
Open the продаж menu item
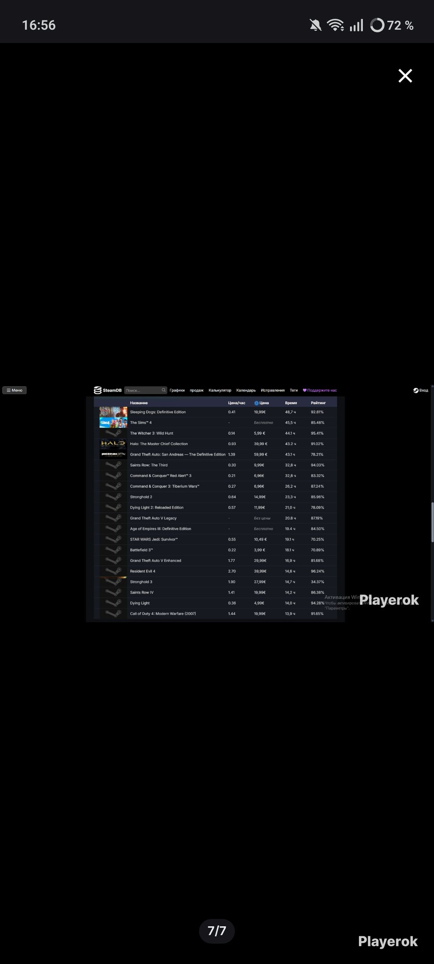coord(197,390)
